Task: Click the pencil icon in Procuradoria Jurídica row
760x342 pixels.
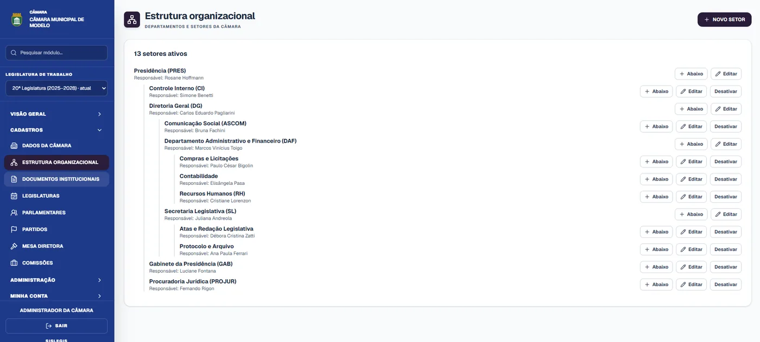Action: coord(683,285)
